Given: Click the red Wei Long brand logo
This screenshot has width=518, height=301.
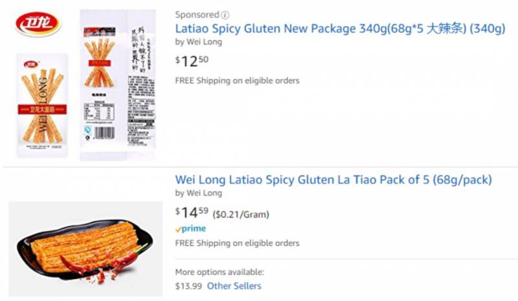Looking at the screenshot, I should [38, 24].
